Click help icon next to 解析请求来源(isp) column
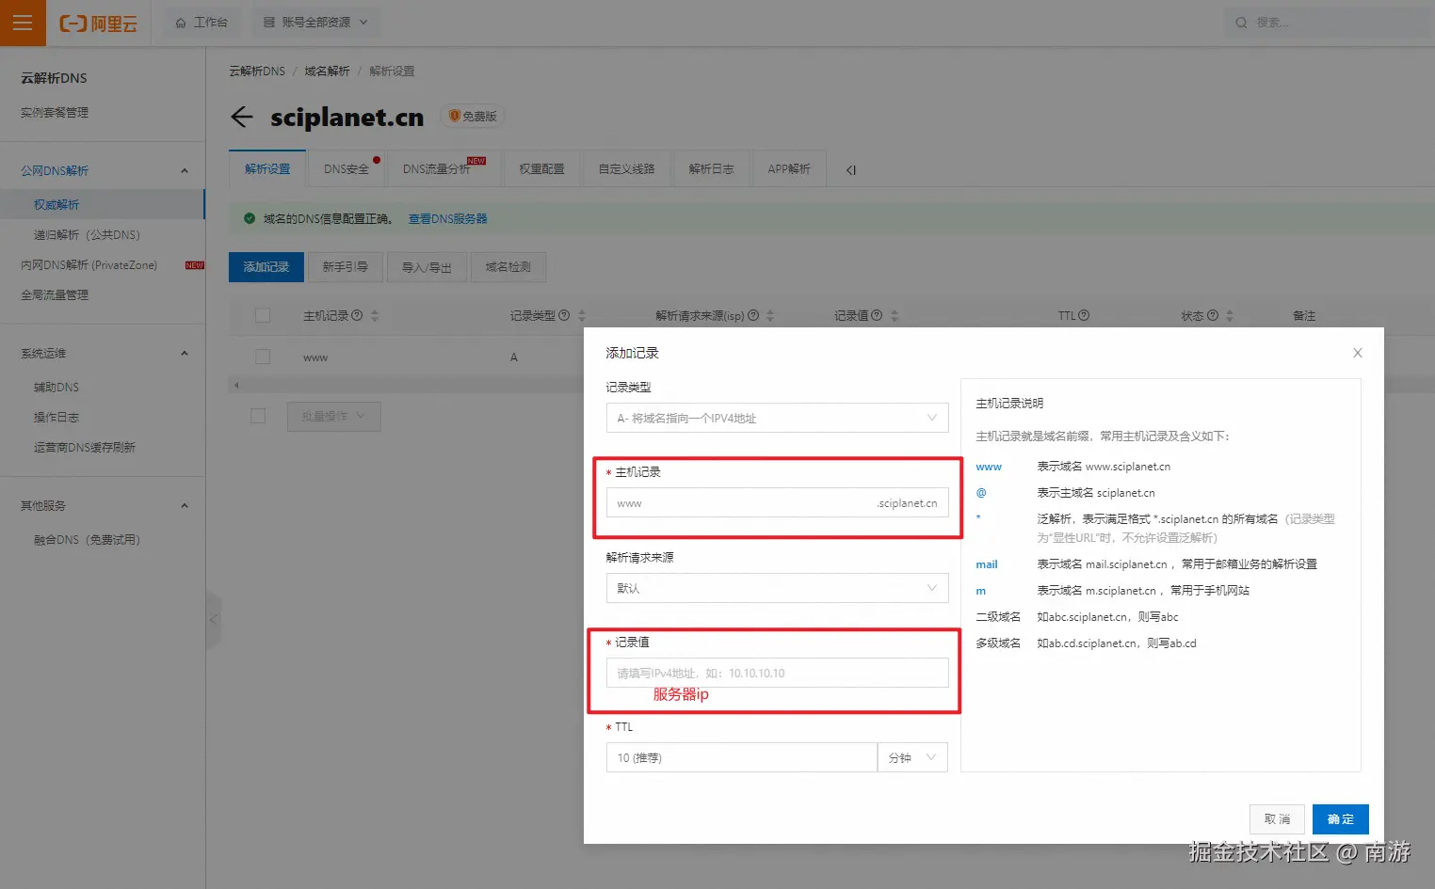Screen dimensions: 1435x889 click(753, 315)
